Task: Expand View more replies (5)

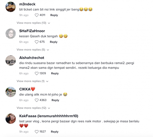Action: 33,50
